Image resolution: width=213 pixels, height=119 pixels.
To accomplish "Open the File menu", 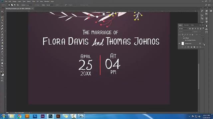I will click(6, 1).
